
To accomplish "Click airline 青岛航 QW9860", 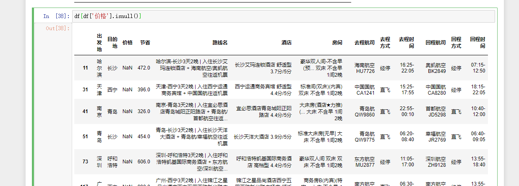I will point(365,111).
